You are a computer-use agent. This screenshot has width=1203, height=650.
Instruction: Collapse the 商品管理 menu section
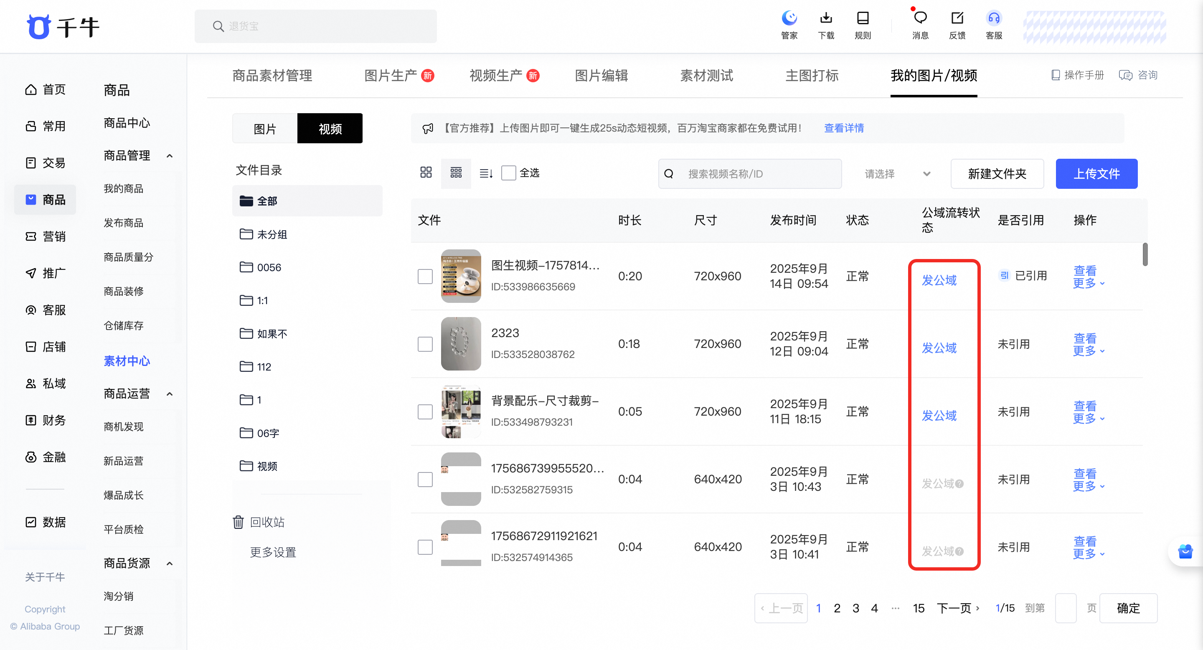[x=170, y=156]
